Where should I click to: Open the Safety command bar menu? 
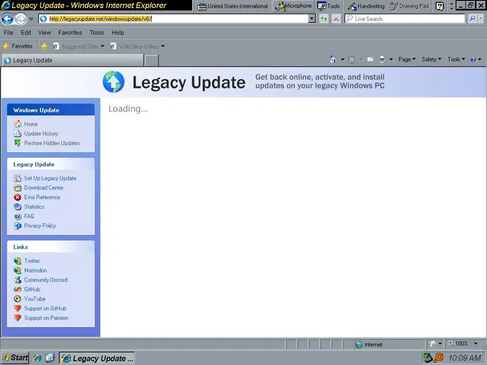click(431, 59)
